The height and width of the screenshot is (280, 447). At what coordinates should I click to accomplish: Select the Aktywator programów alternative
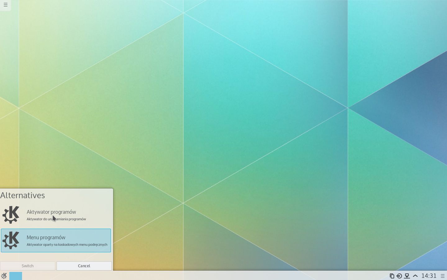(56, 215)
